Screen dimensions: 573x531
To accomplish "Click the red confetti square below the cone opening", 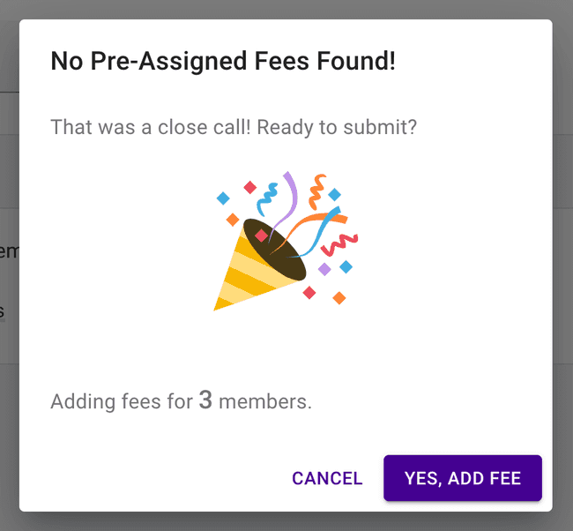I will pos(309,293).
